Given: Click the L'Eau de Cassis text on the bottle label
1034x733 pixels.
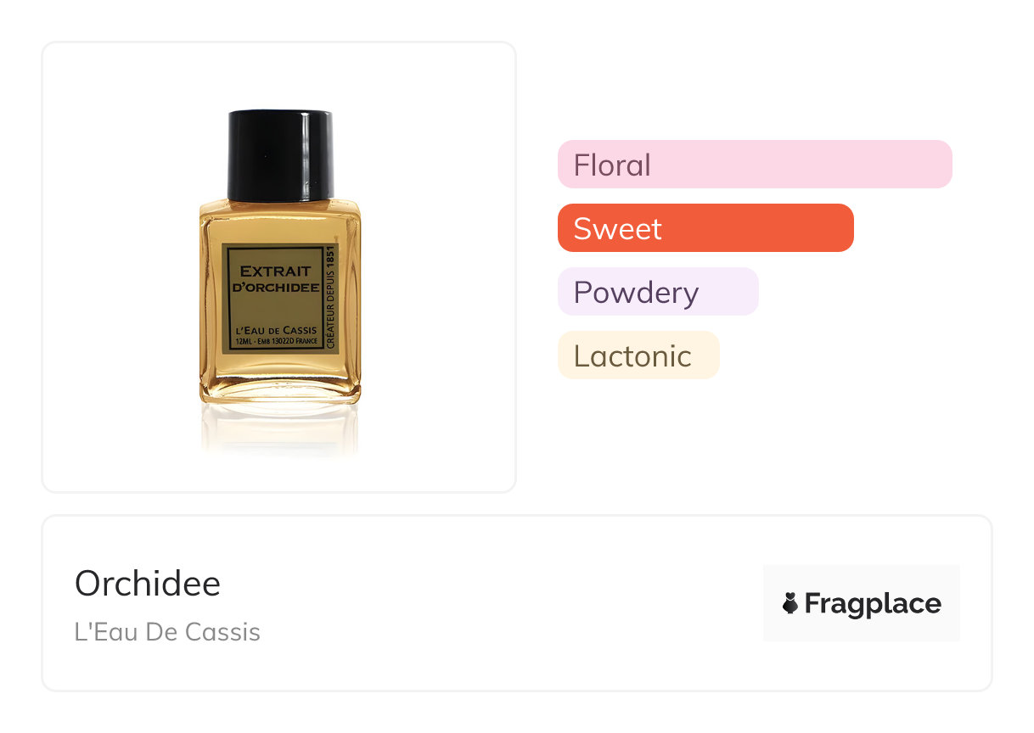Looking at the screenshot, I should click(x=276, y=330).
